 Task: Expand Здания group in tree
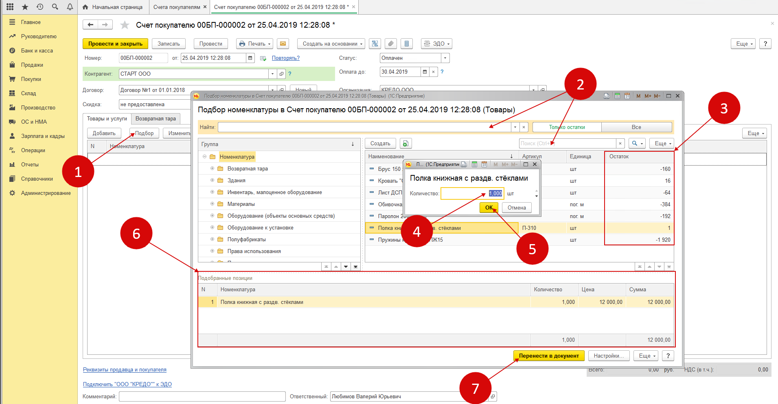(212, 180)
